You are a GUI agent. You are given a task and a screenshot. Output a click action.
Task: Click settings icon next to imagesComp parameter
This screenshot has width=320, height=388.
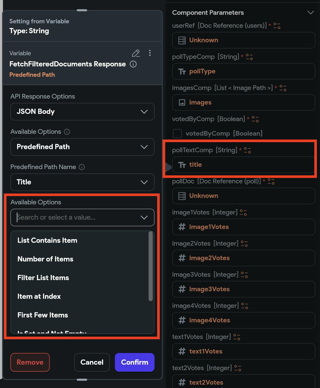[283, 88]
